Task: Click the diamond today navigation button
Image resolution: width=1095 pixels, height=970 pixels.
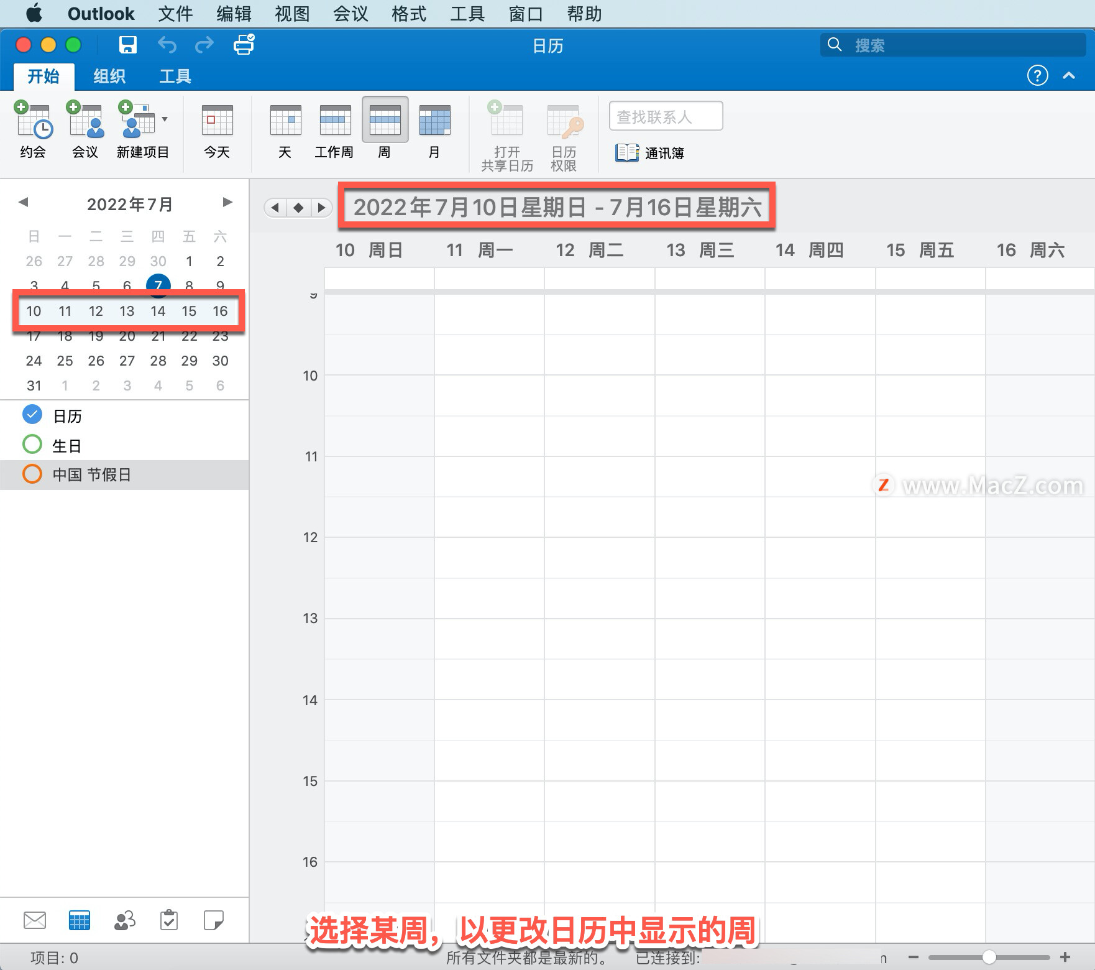Action: (298, 207)
